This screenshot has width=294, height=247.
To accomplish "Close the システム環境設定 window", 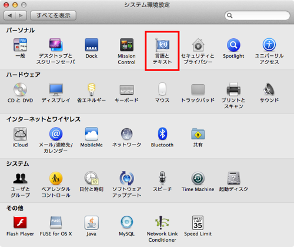I will click(x=6, y=5).
